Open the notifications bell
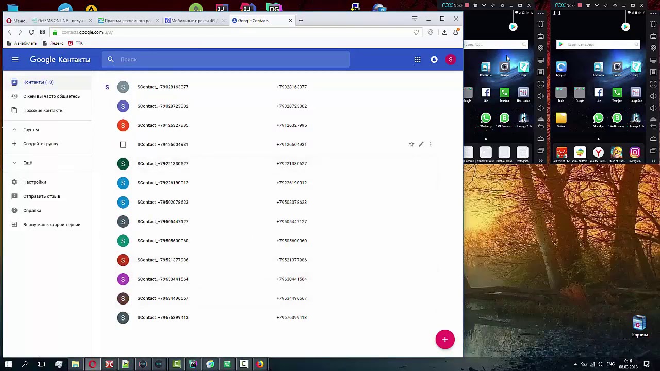This screenshot has height=371, width=660. tap(434, 60)
